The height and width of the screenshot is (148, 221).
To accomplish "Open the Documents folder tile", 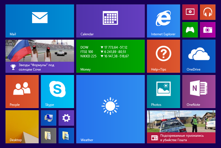I will pos(48,136).
